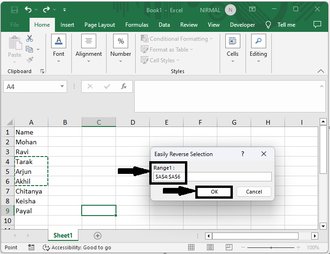
Task: Open the Name Box dropdown arrow
Action: [62, 86]
